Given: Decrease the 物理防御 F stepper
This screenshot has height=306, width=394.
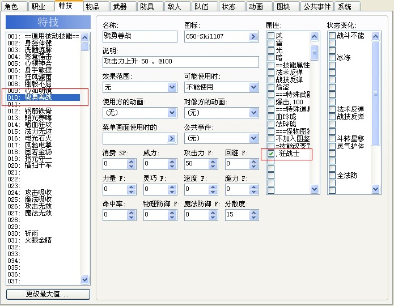Looking at the screenshot, I should [172, 217].
